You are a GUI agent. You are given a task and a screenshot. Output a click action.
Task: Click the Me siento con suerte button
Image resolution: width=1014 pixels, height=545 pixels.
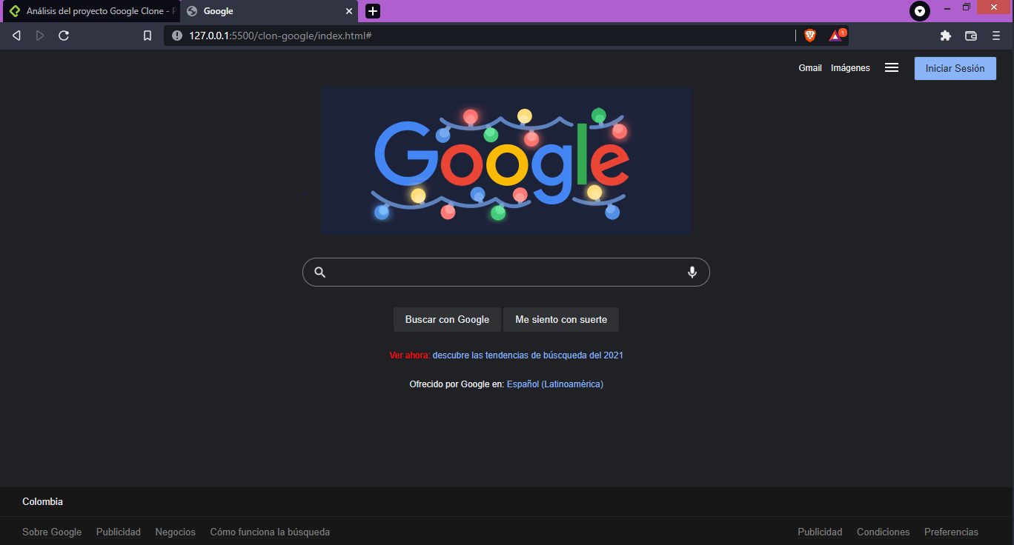click(561, 319)
